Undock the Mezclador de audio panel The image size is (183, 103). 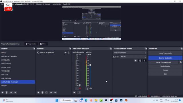111,49
